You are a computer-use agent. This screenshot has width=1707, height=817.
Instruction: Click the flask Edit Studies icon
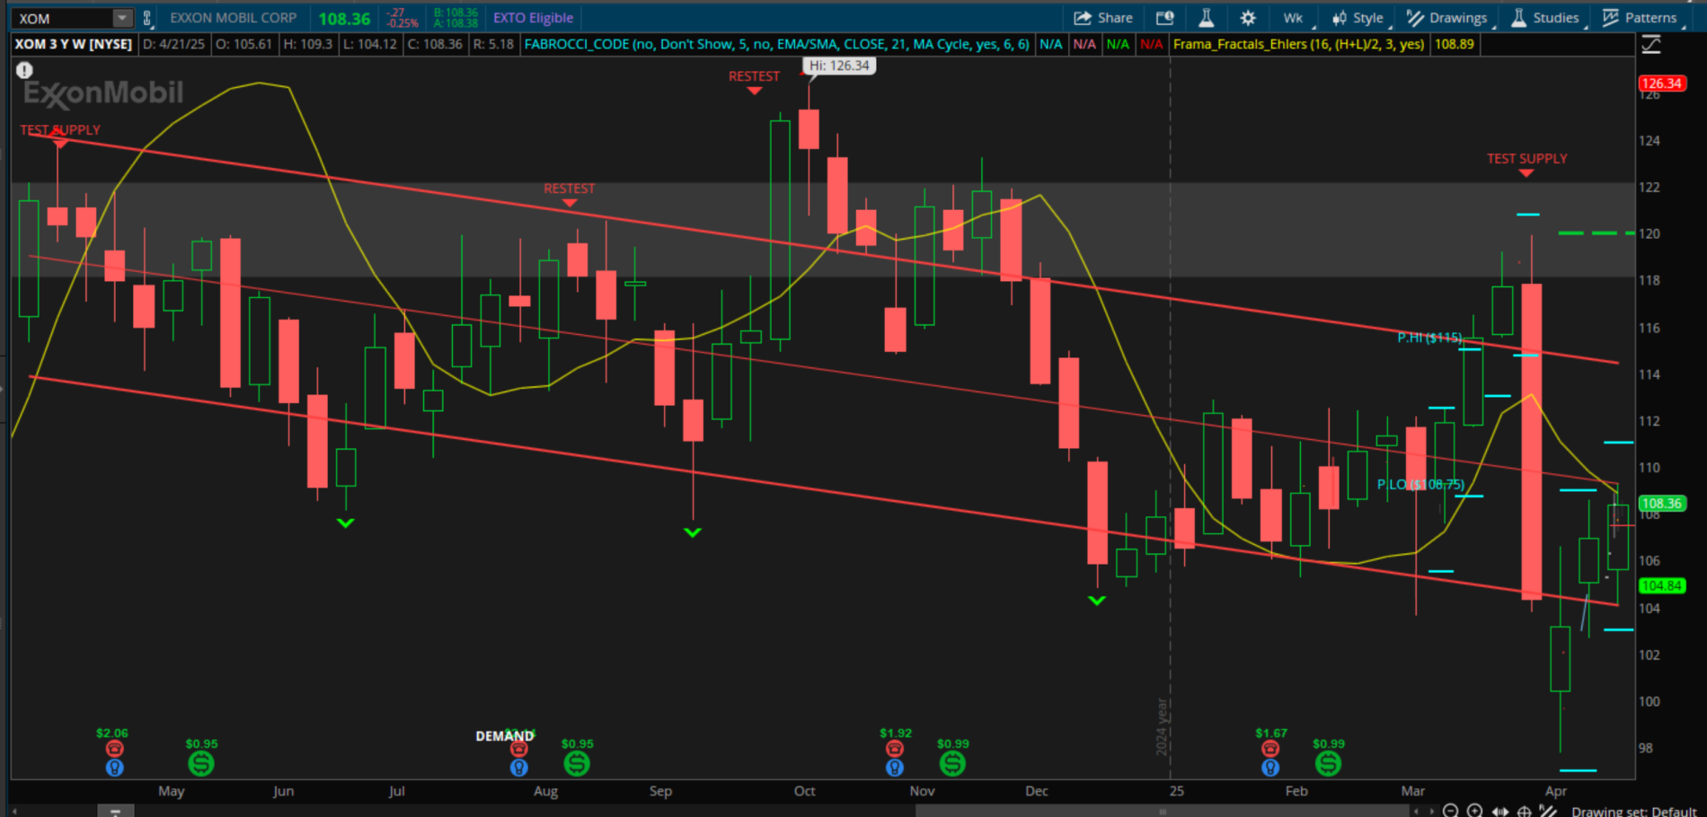(1206, 18)
